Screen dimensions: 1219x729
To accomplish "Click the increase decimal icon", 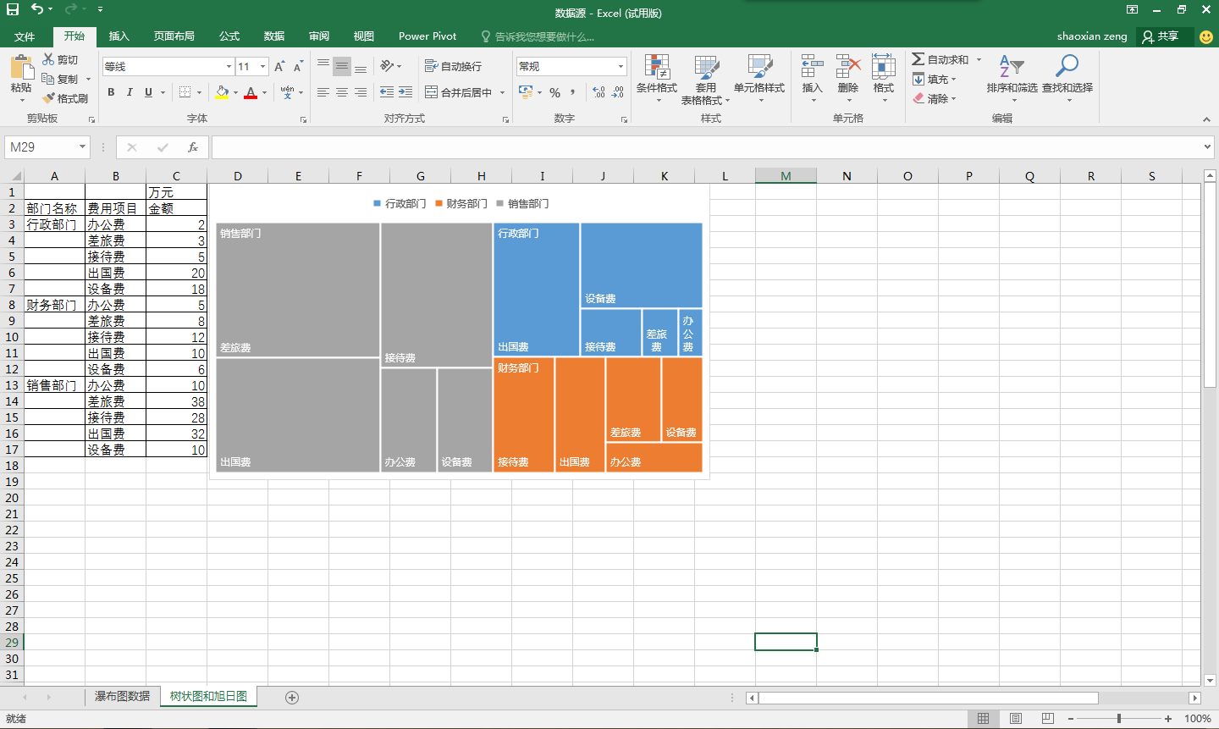I will point(598,92).
